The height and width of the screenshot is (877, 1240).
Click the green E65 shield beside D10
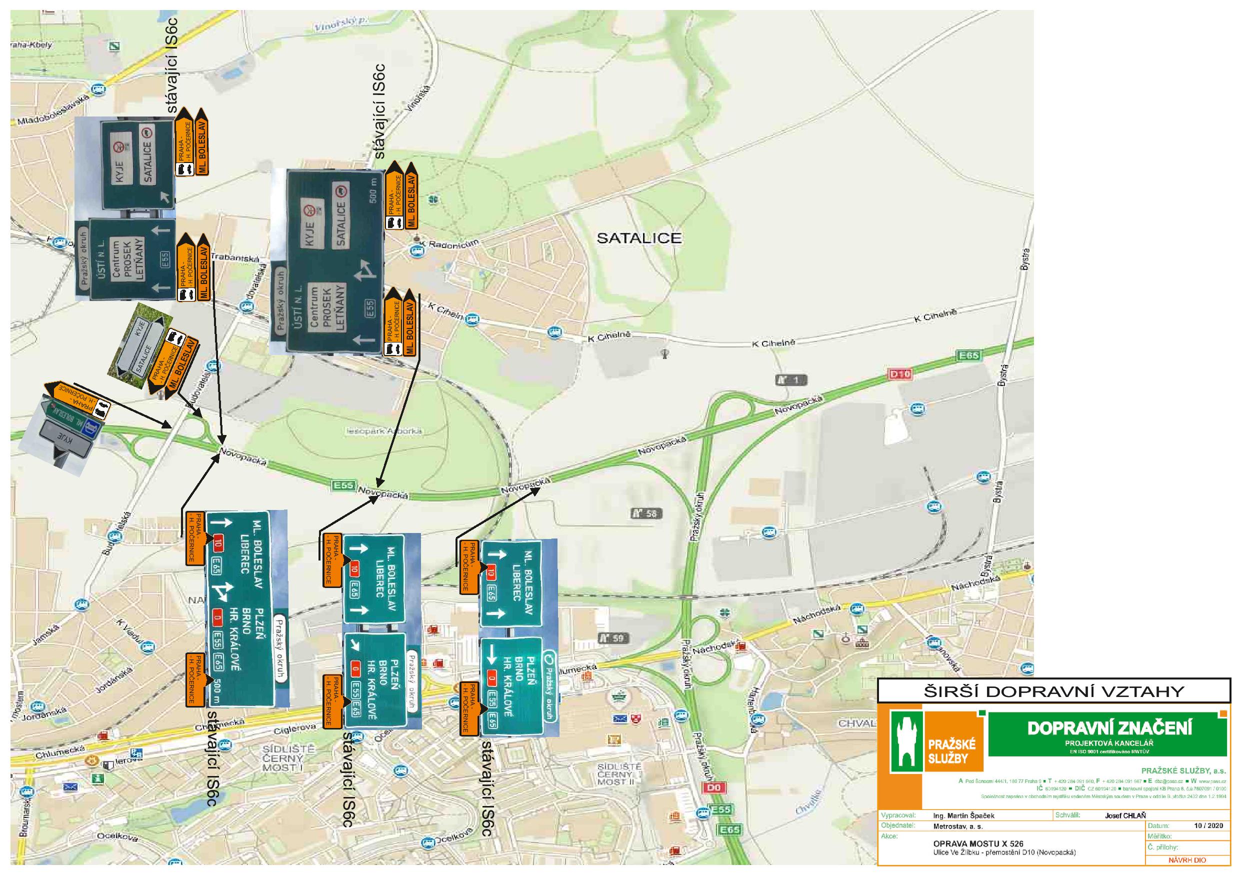click(969, 355)
